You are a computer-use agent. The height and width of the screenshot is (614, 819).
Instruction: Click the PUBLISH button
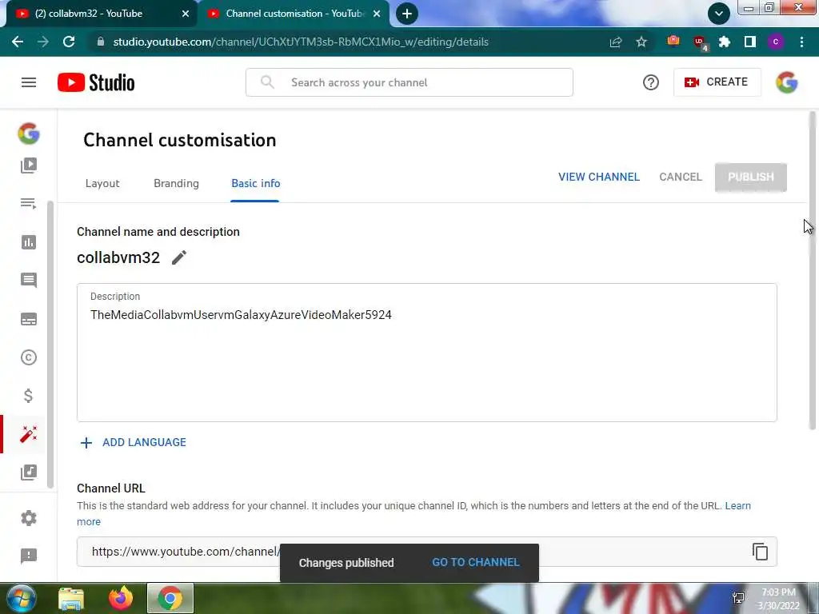click(x=750, y=177)
